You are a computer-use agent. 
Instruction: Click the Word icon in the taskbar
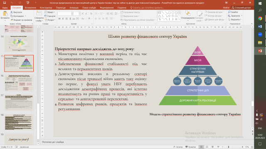coord(260,26)
